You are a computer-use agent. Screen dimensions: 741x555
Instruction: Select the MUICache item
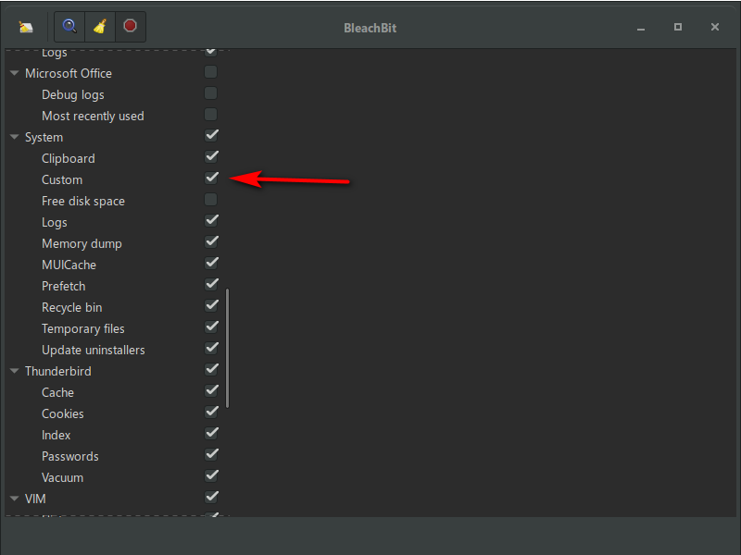(69, 265)
